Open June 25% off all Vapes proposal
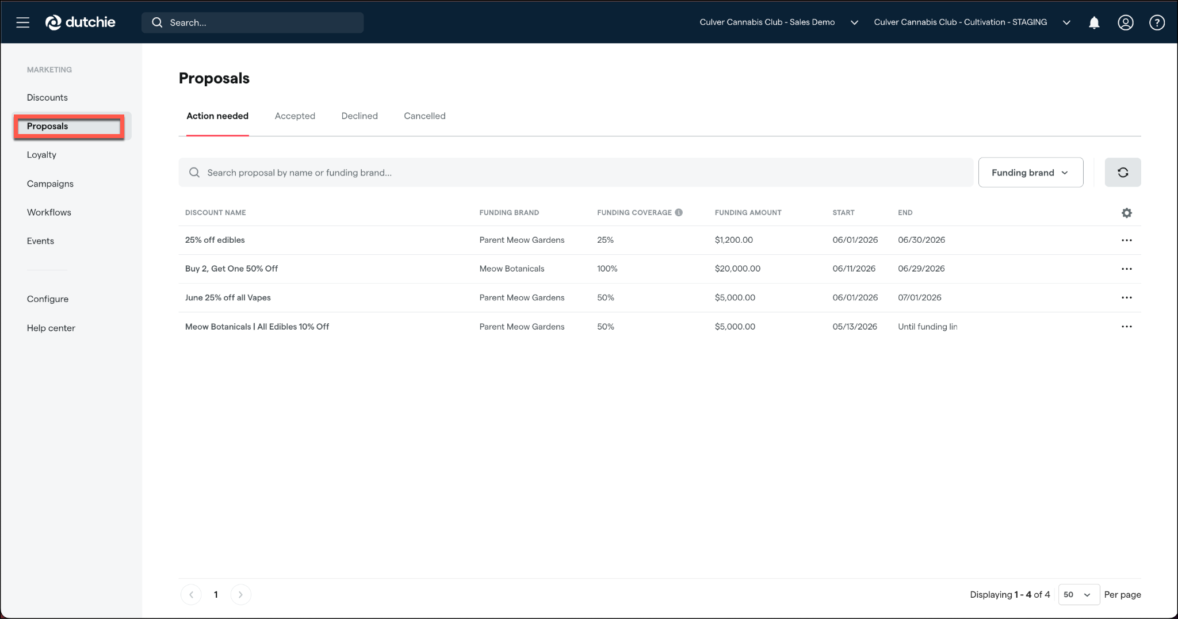The width and height of the screenshot is (1178, 619). pos(228,297)
